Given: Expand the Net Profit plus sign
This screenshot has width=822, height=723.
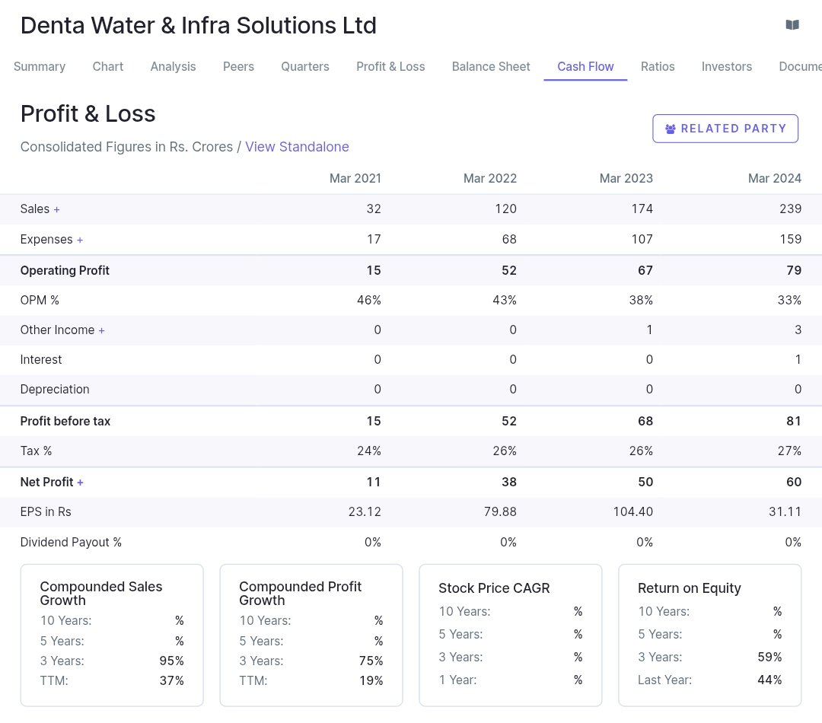Looking at the screenshot, I should (80, 483).
